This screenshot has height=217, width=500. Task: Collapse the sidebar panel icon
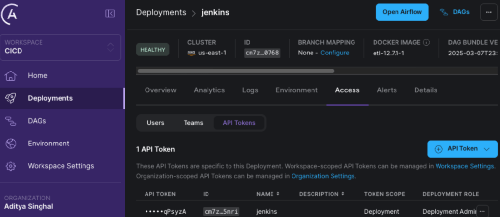coord(110,13)
